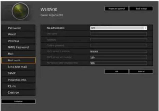This screenshot has width=159, height=111.
Task: Expand the Mail authentication dropdown
Action: [x=119, y=28]
